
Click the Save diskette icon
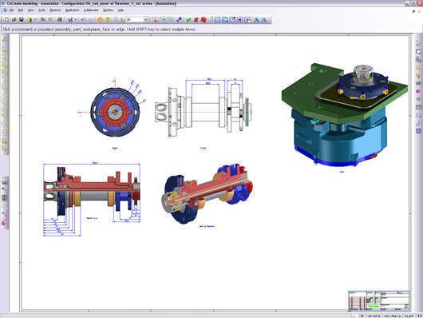pos(21,20)
